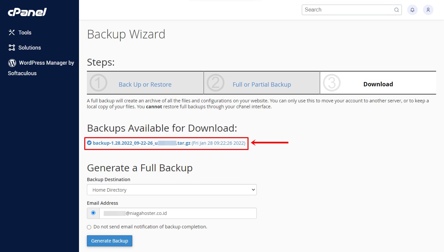Open notifications via the bell icon

click(x=412, y=10)
